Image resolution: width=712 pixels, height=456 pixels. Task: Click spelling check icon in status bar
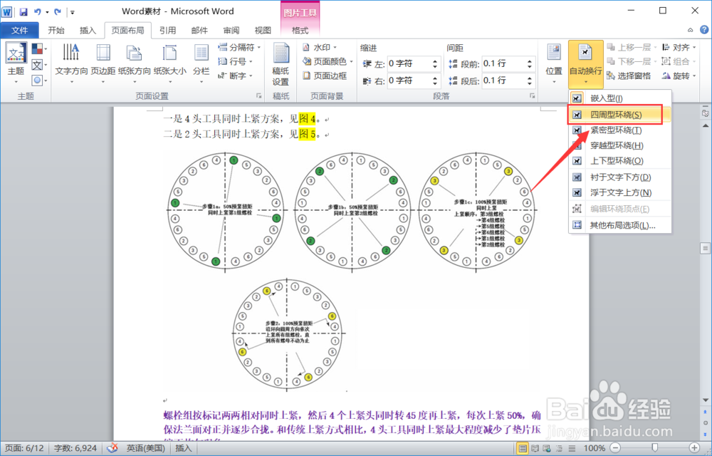(x=112, y=448)
